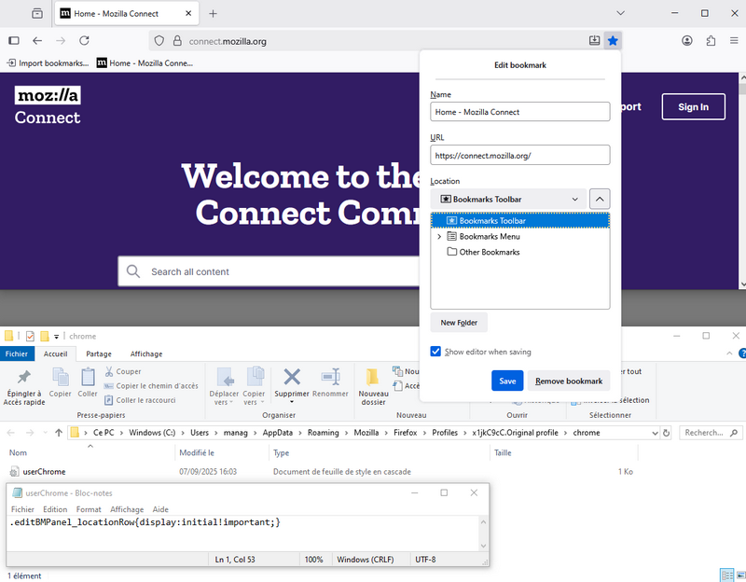
Task: Open the Extensions puzzle icon
Action: [711, 41]
